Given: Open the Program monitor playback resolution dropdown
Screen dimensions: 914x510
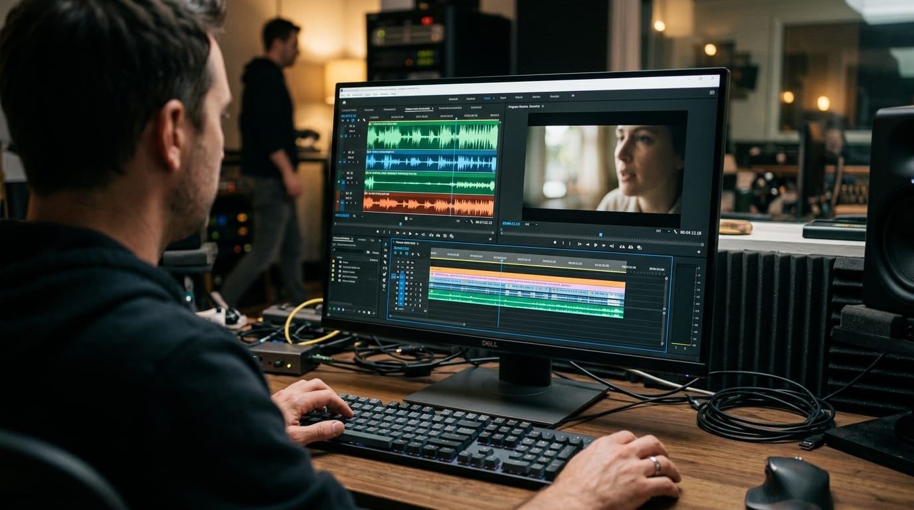Looking at the screenshot, I should pyautogui.click(x=663, y=231).
